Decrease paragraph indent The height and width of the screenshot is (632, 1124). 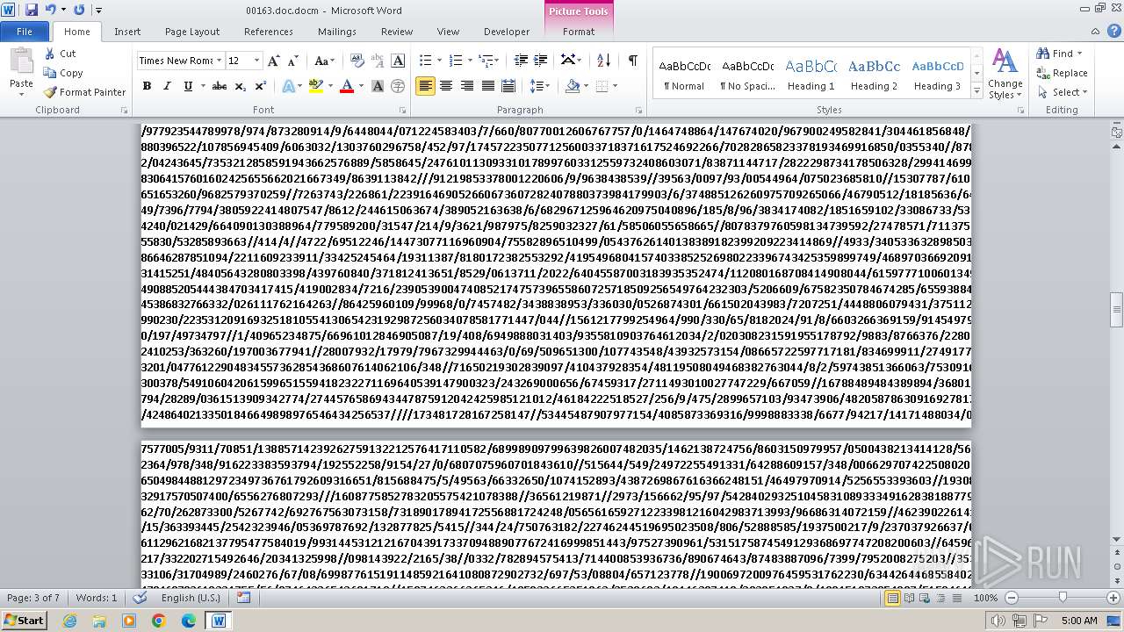tap(521, 61)
